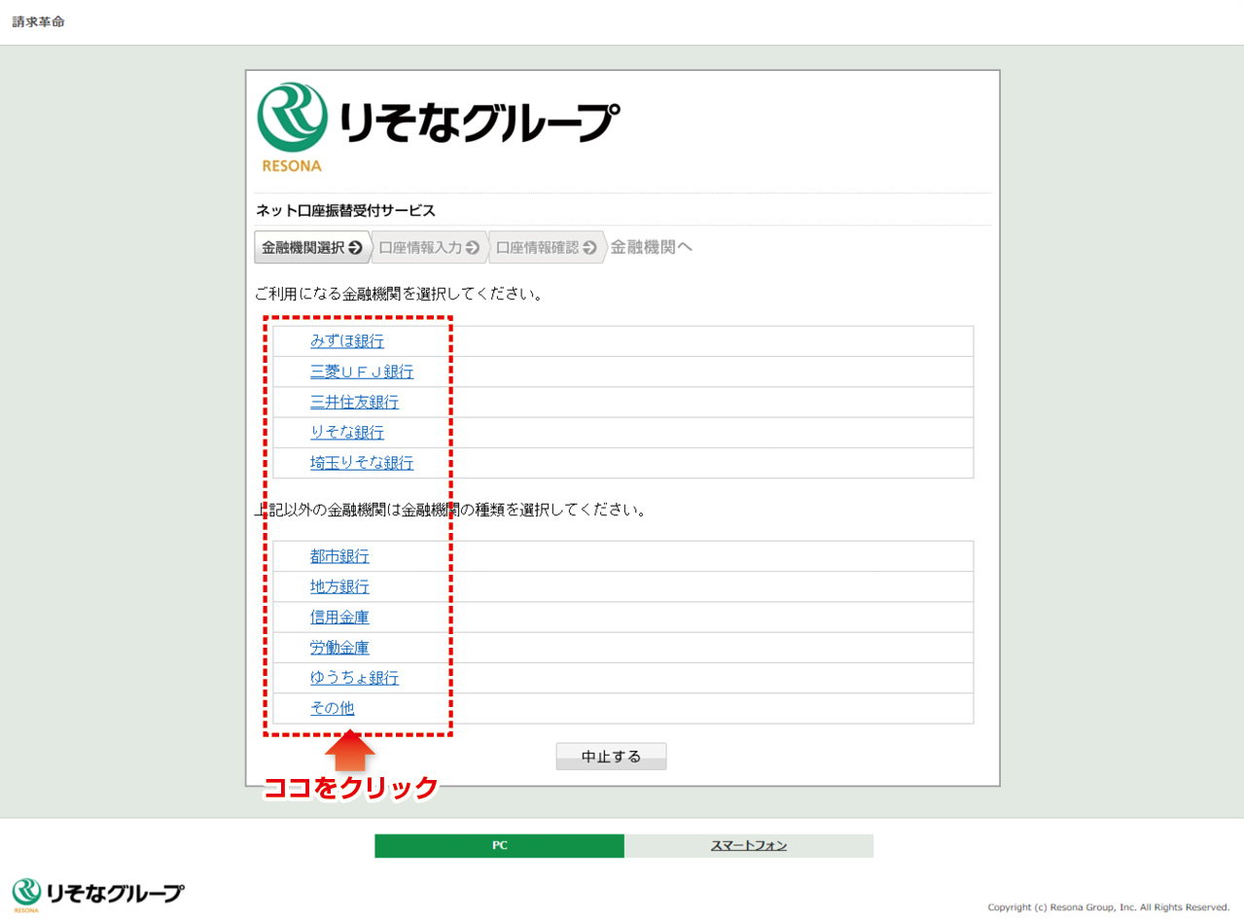Click the 金融機関選択 step tab
1244x921 pixels.
point(311,247)
